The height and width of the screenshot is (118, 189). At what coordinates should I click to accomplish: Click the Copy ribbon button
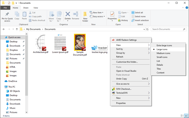point(17,16)
